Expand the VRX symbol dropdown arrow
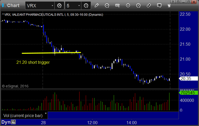Image resolution: width=199 pixels, height=126 pixels. (x=52, y=6)
